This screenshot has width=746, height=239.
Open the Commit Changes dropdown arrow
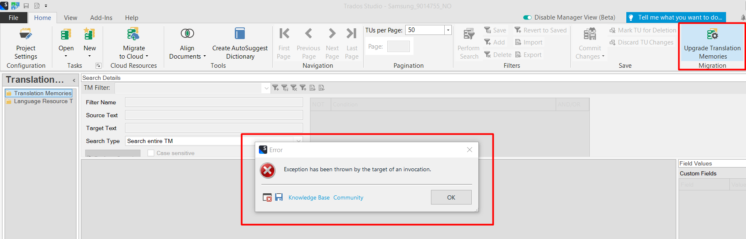pos(603,56)
